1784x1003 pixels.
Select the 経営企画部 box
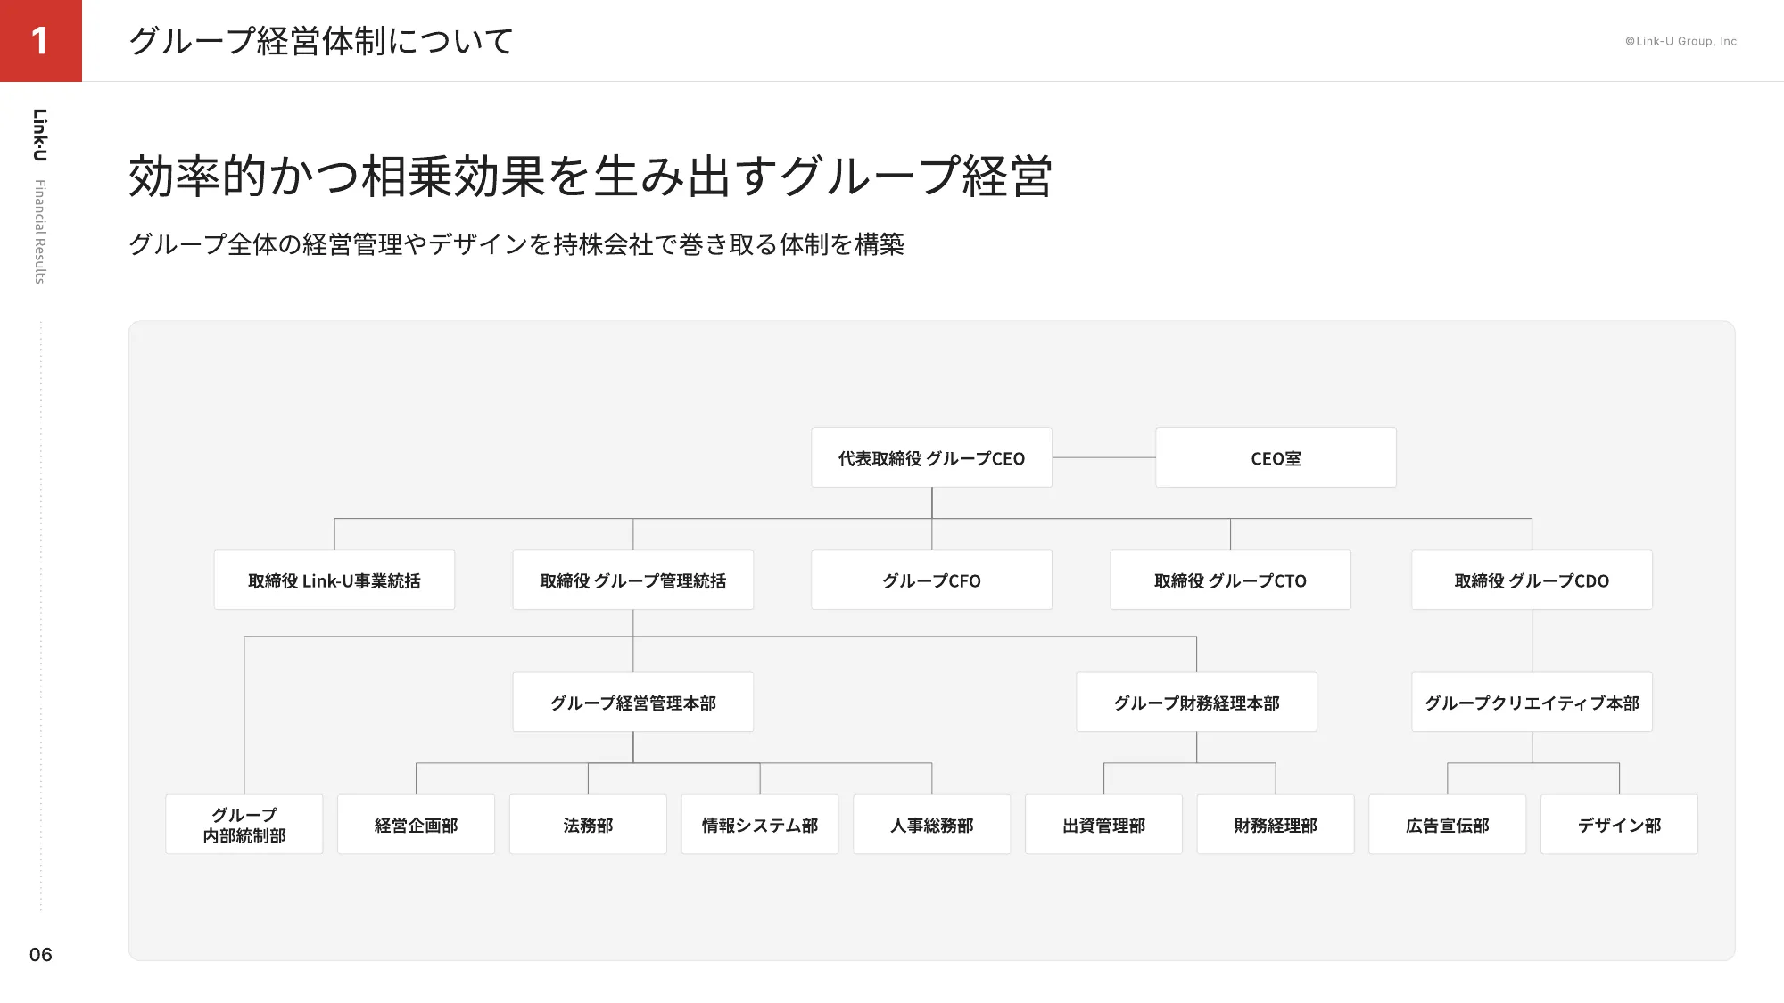[x=416, y=825]
